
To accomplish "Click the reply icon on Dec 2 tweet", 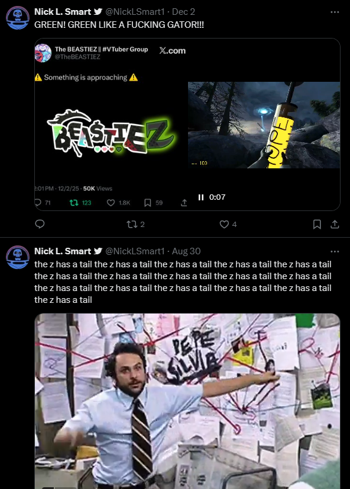I will (40, 224).
